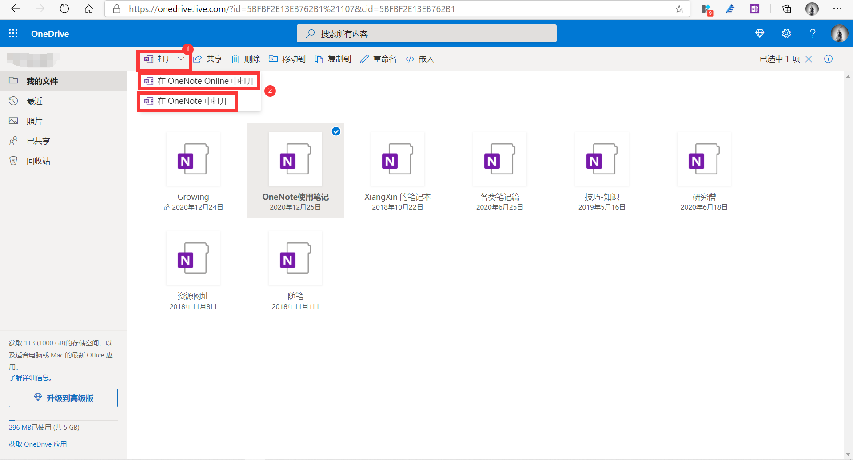Open OneDrive settings gear icon
This screenshot has width=853, height=460.
pyautogui.click(x=786, y=33)
